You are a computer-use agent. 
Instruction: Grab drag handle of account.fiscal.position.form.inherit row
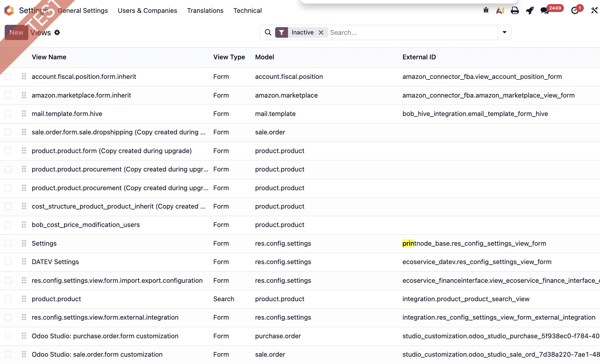click(x=24, y=77)
